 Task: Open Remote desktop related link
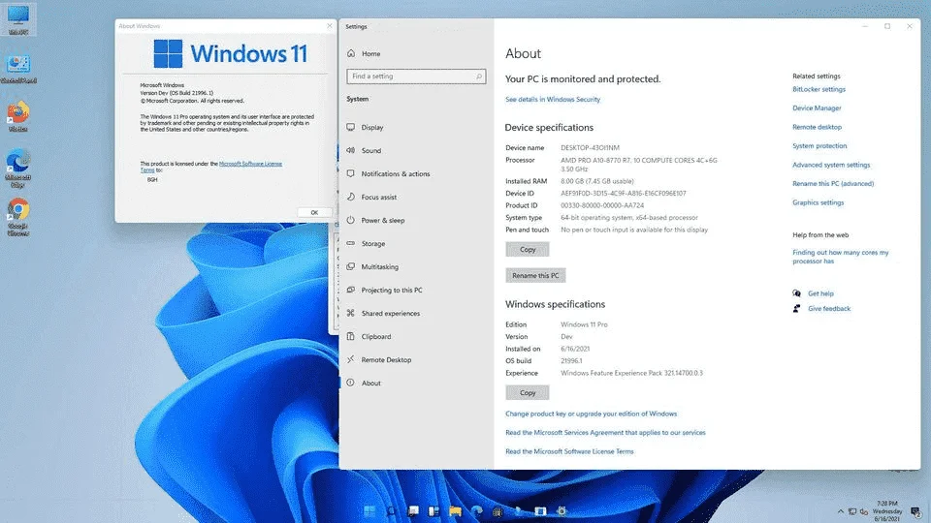(817, 128)
